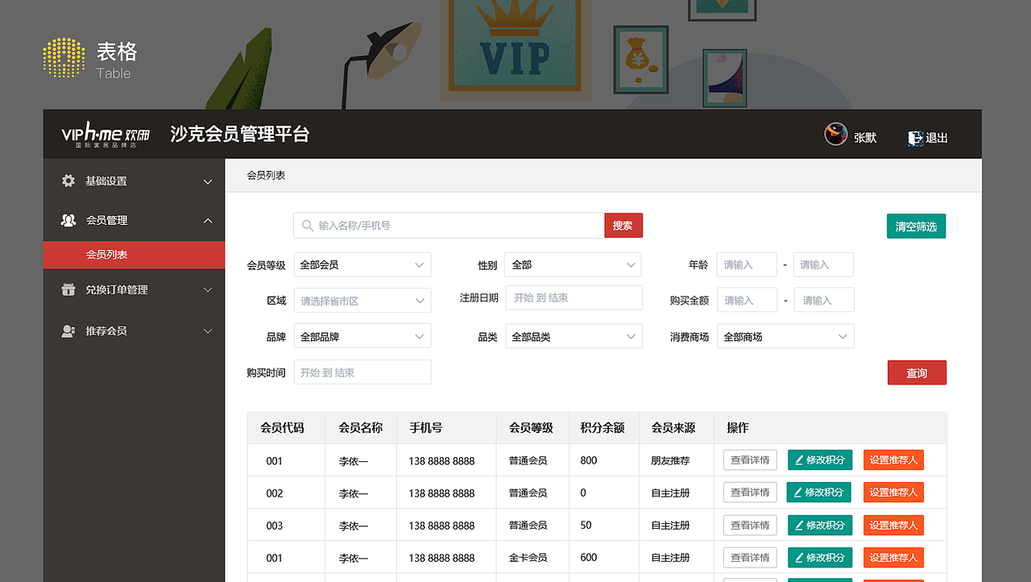This screenshot has width=1031, height=582.
Task: Open the 品类 dropdown showing 全部品类
Action: click(573, 336)
